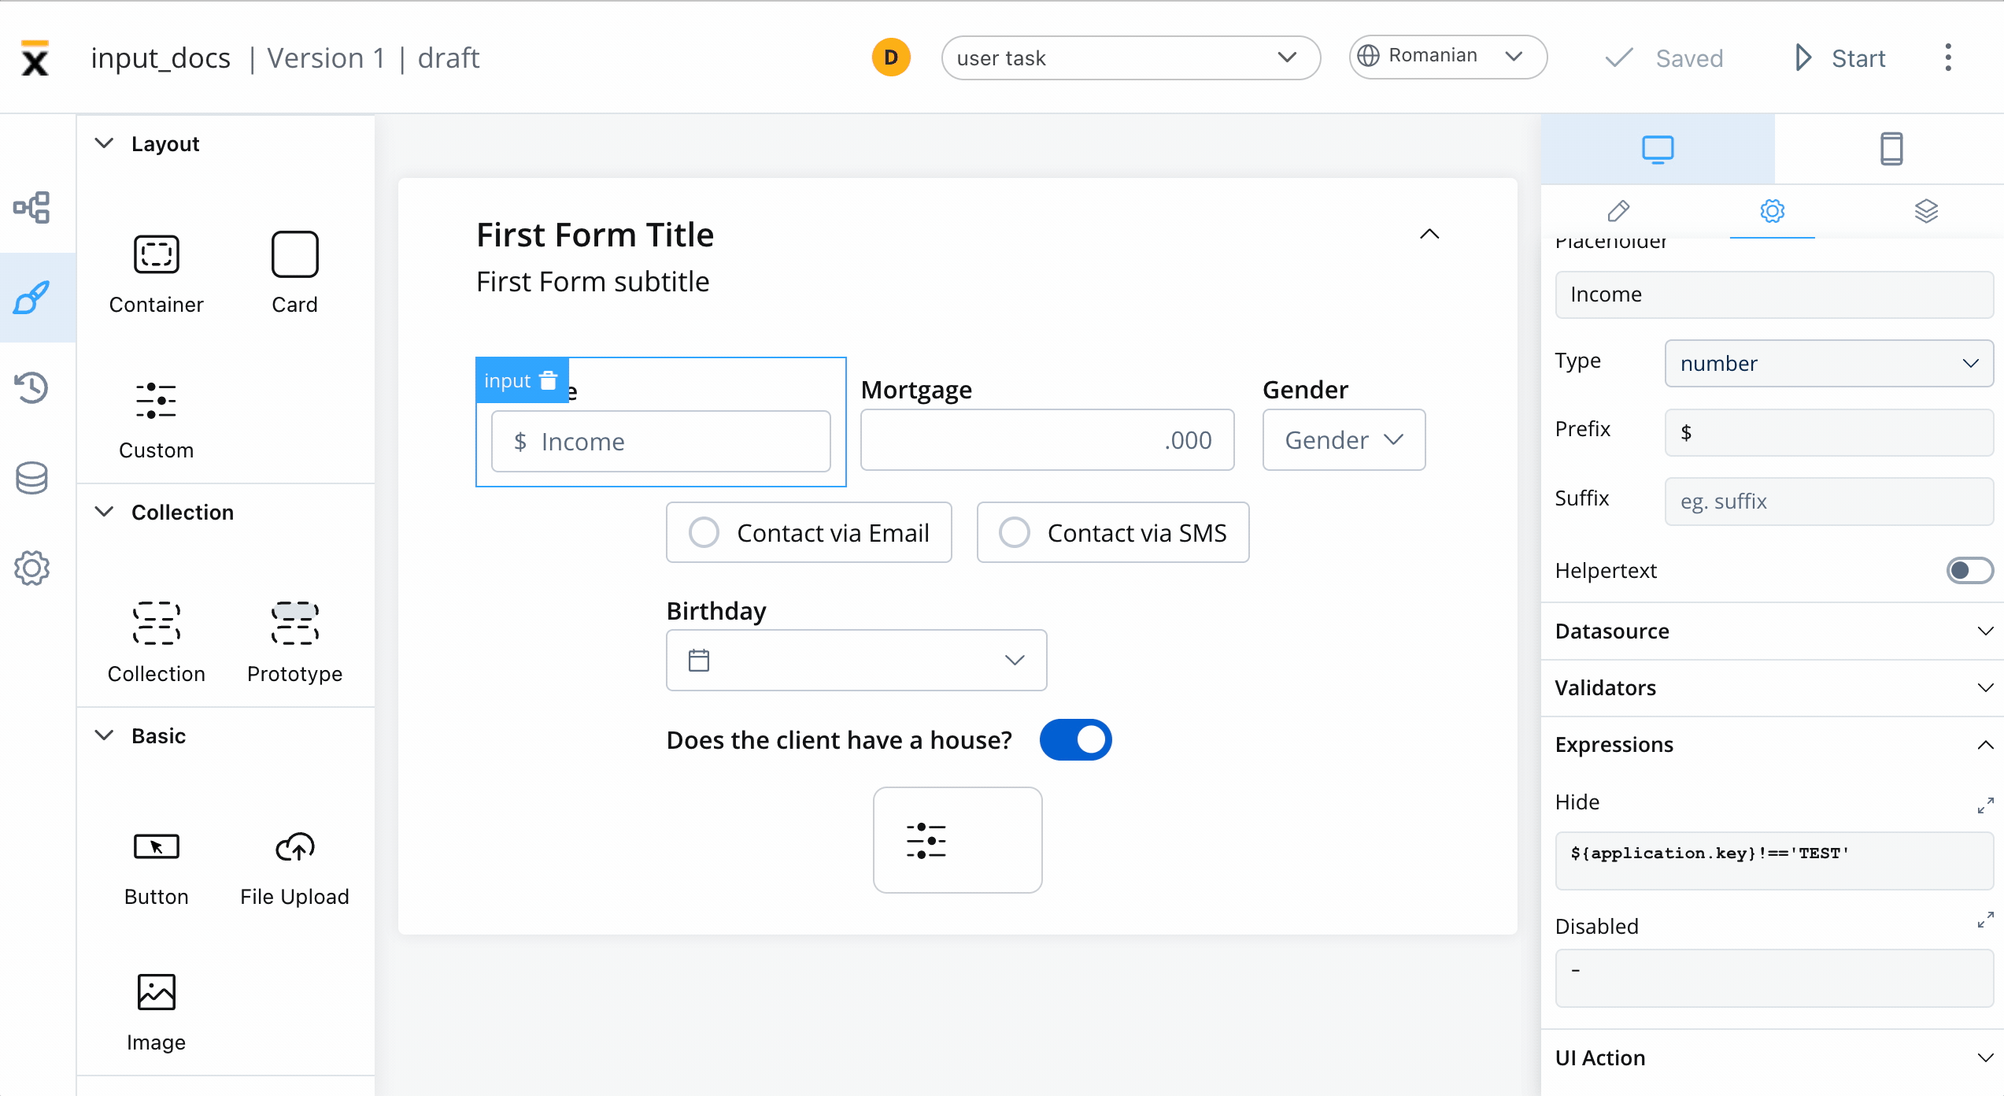
Task: Edit the Hide expression text box
Action: point(1773,861)
